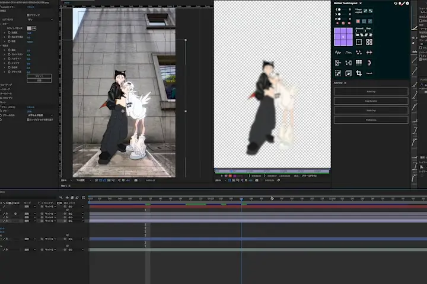Click the curved magnet-shaped icon
The width and height of the screenshot is (427, 284).
coord(369,63)
